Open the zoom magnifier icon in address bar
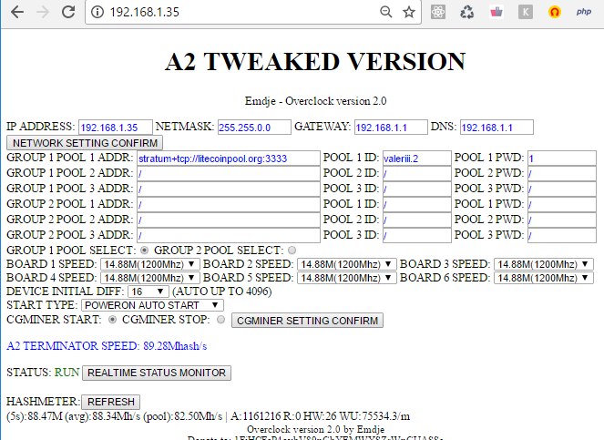This screenshot has width=604, height=440. (x=386, y=12)
